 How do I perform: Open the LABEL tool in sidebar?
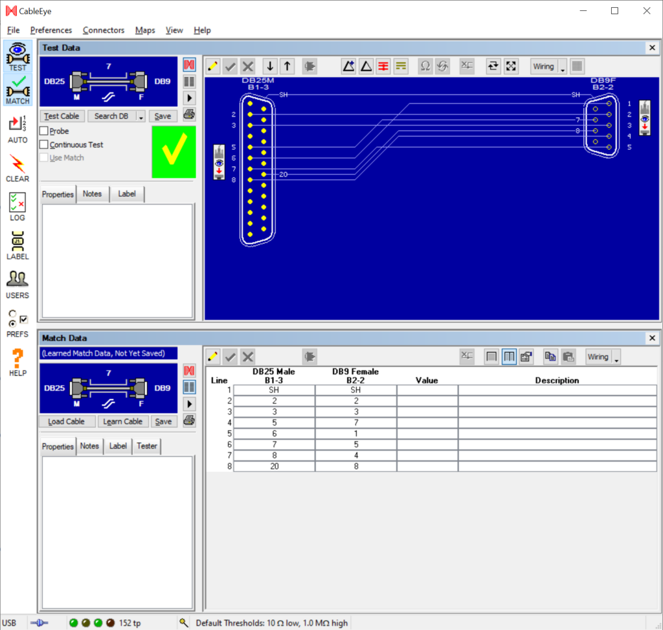[x=17, y=245]
